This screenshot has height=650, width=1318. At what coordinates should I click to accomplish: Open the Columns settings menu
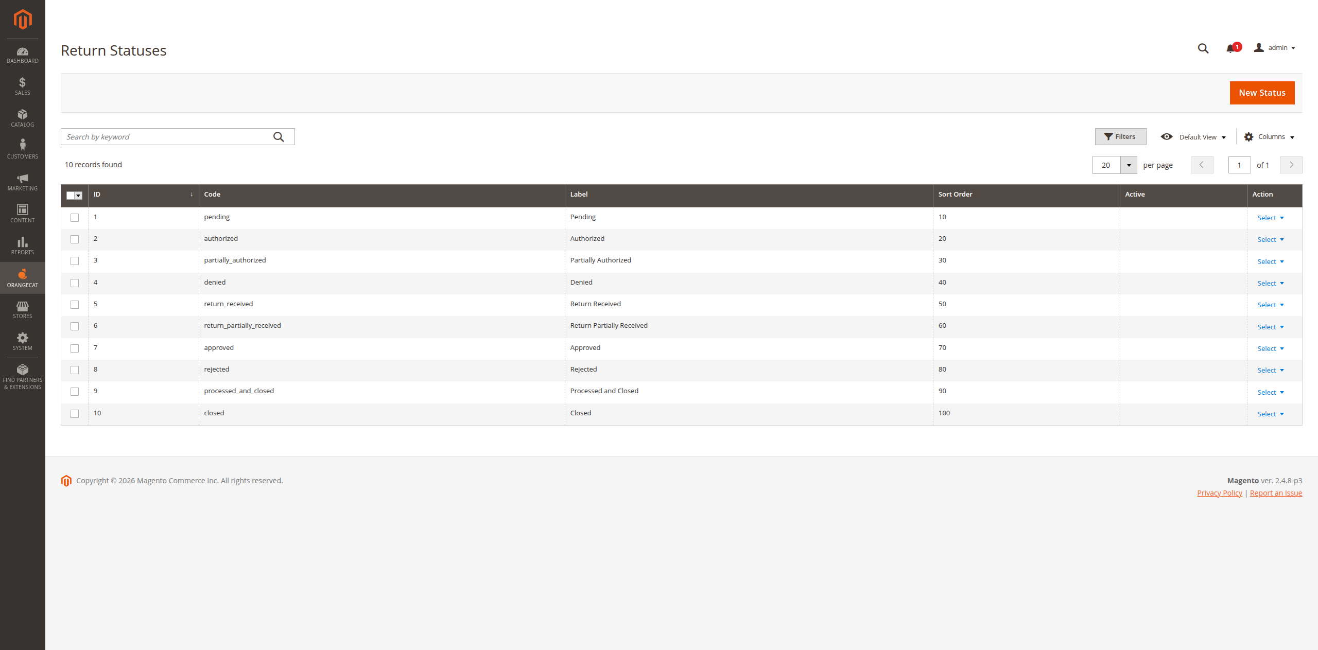tap(1270, 137)
